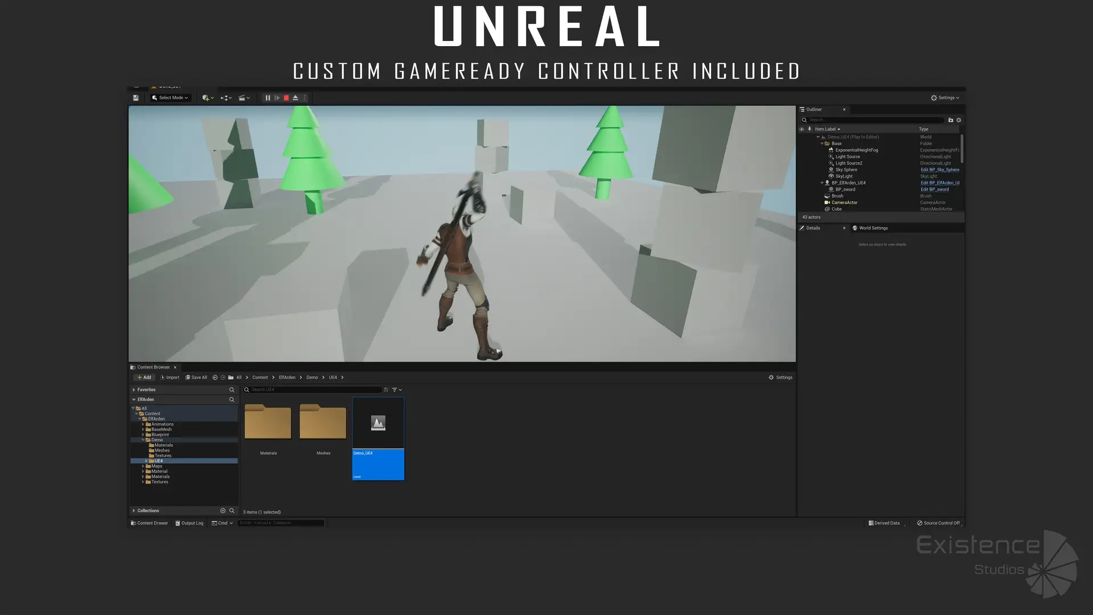Expand the Favorites section
This screenshot has width=1093, height=615.
point(134,390)
